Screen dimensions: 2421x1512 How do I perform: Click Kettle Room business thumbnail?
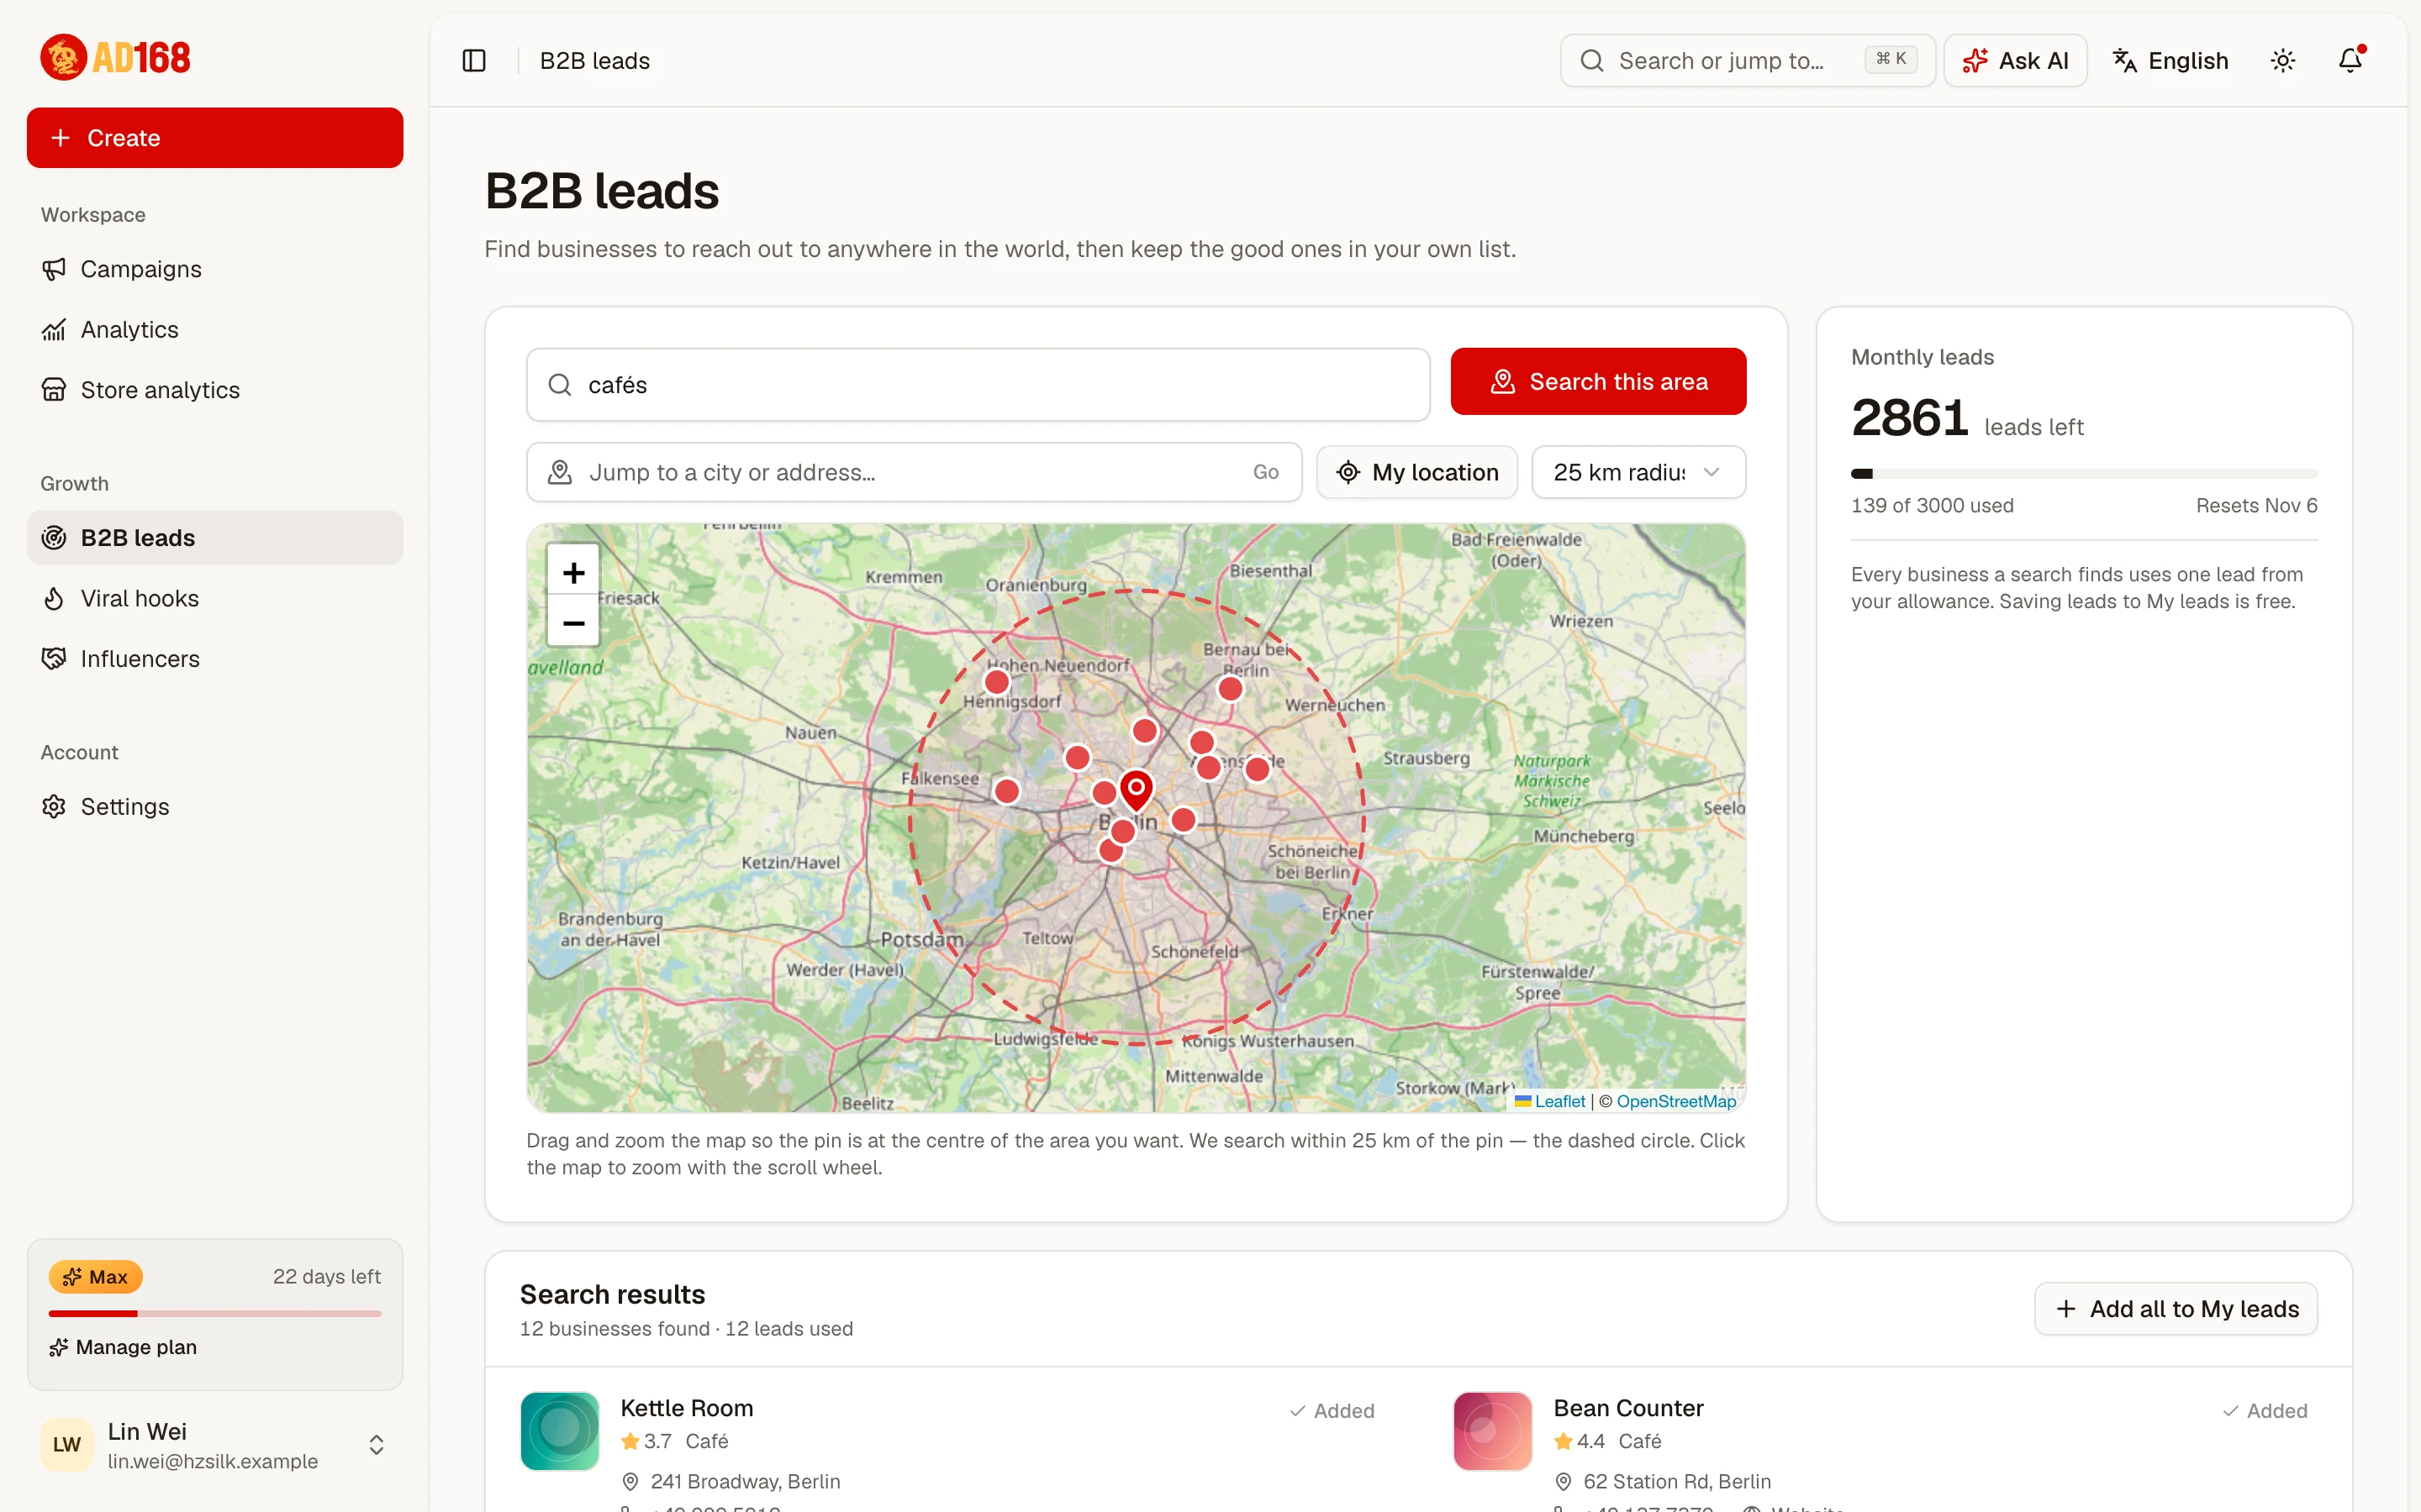pos(560,1431)
